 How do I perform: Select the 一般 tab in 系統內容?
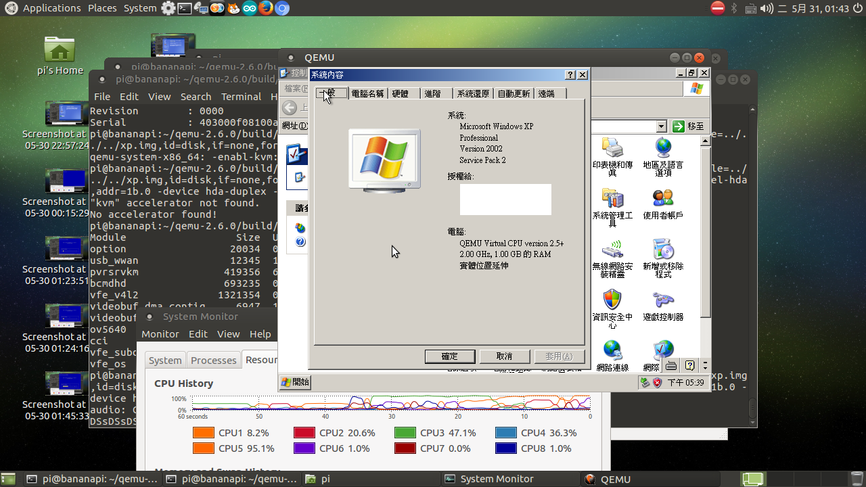click(332, 92)
